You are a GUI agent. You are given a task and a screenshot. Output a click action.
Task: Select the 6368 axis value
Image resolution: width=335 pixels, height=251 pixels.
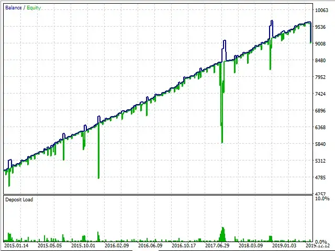click(x=320, y=127)
